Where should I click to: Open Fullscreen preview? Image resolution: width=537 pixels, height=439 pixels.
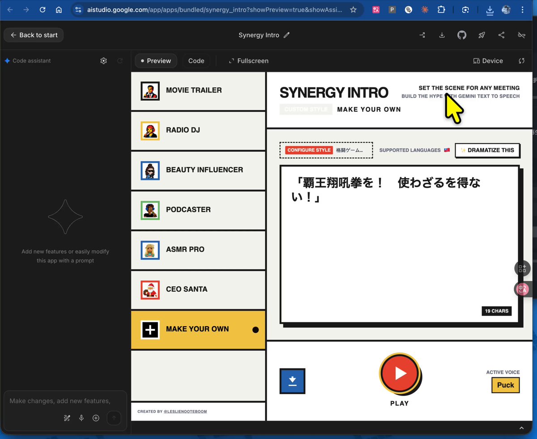pos(248,61)
